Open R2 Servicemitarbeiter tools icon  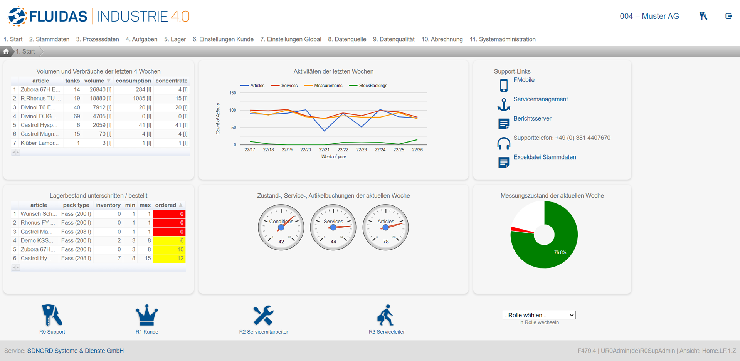263,316
